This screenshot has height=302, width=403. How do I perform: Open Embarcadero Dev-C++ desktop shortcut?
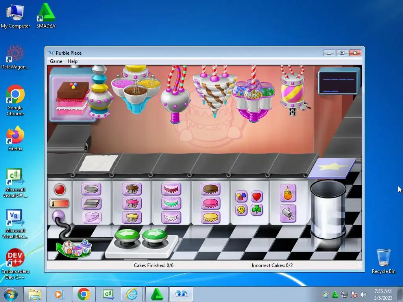point(15,264)
